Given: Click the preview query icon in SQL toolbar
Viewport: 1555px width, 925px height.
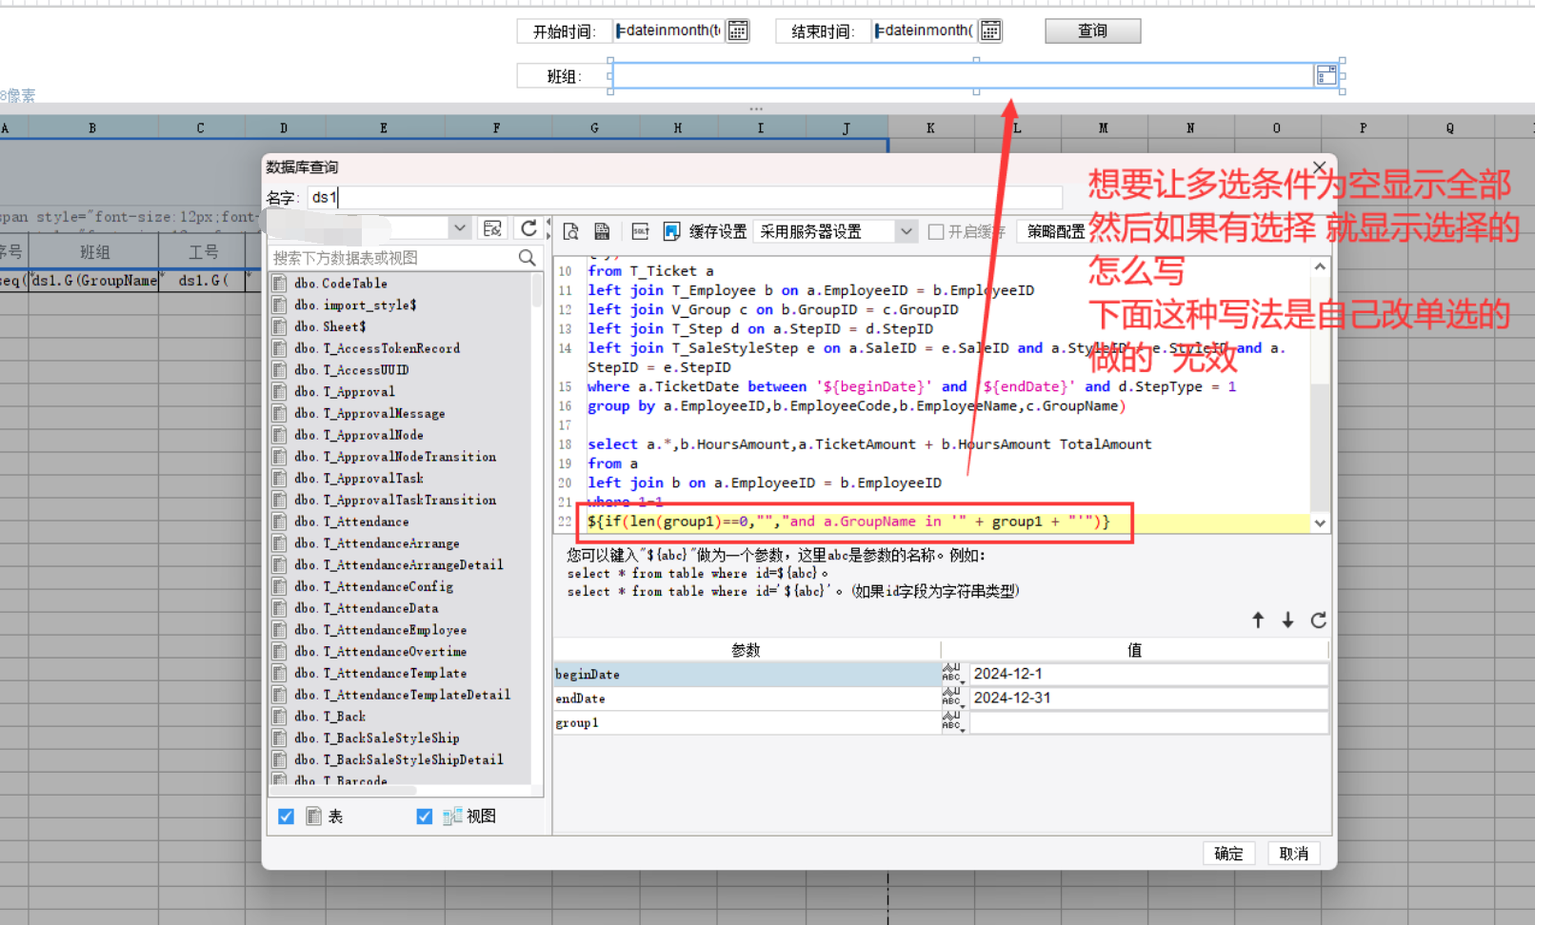Looking at the screenshot, I should click(x=571, y=231).
